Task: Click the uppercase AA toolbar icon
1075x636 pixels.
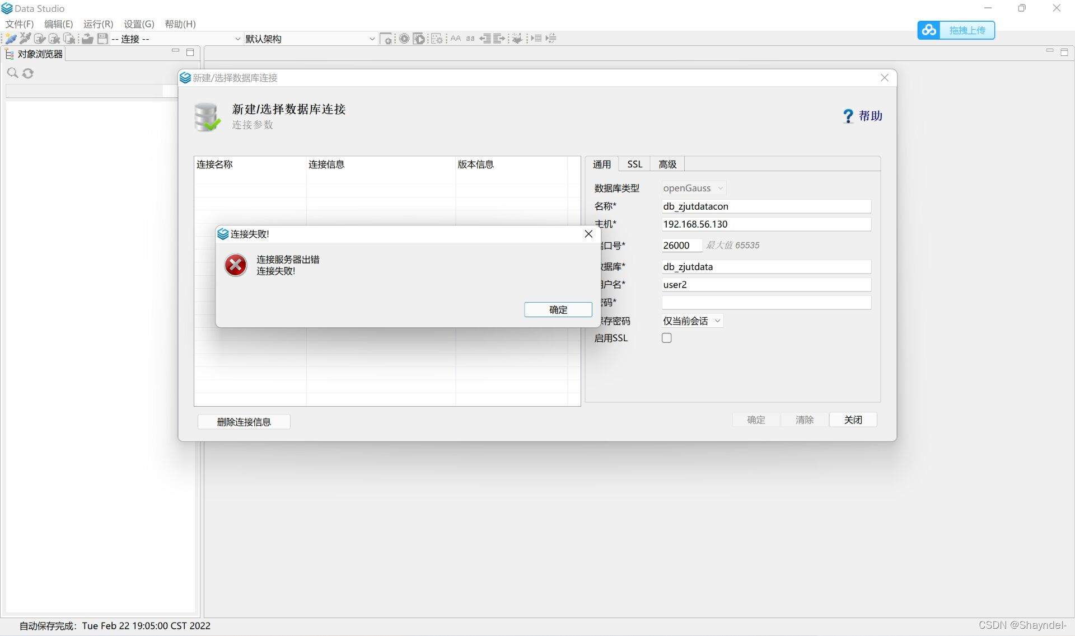Action: [455, 39]
